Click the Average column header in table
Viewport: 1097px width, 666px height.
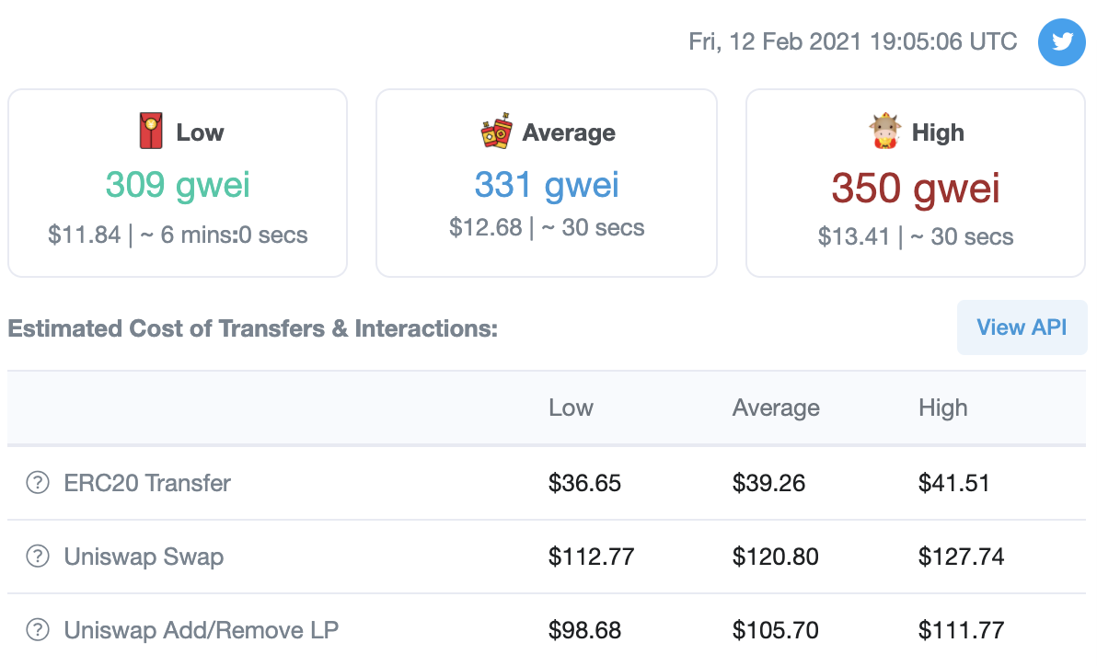click(x=776, y=408)
